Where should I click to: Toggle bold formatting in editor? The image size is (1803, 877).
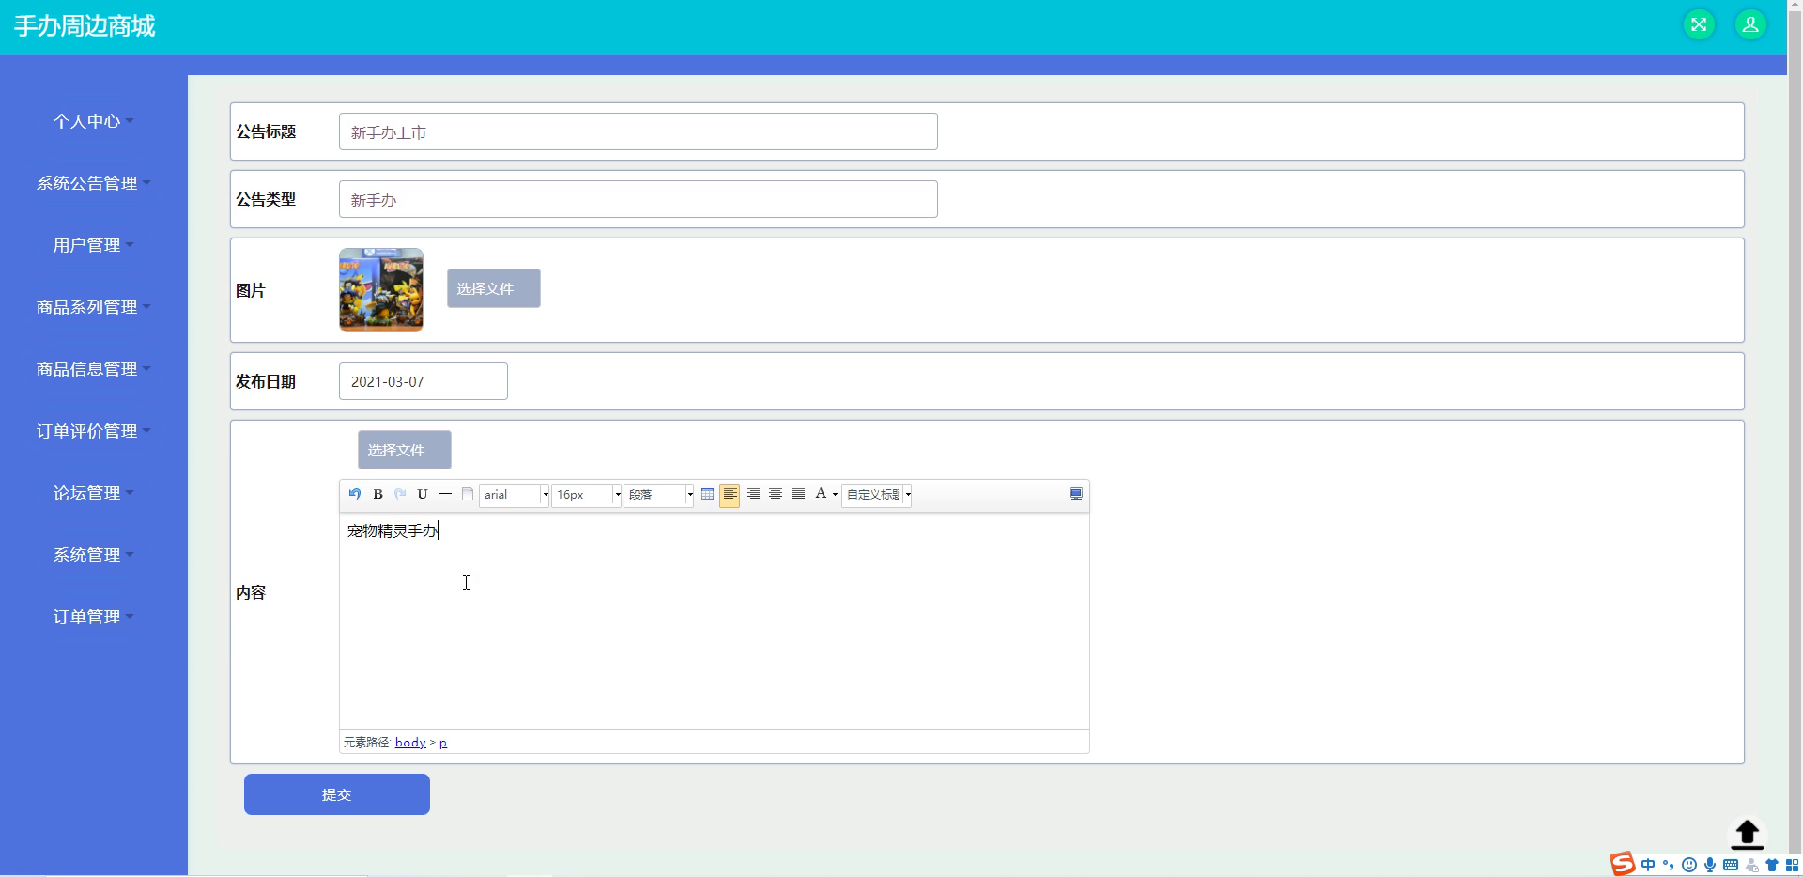coord(378,494)
